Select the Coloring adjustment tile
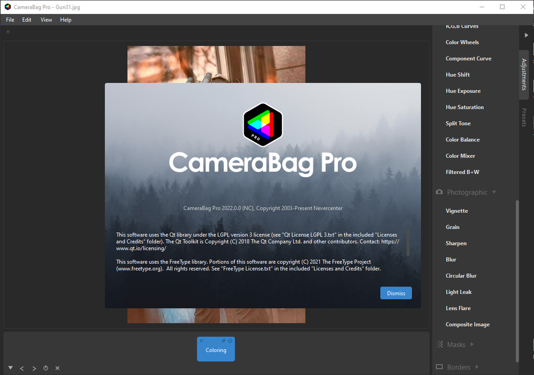This screenshot has height=375, width=534. 216,350
